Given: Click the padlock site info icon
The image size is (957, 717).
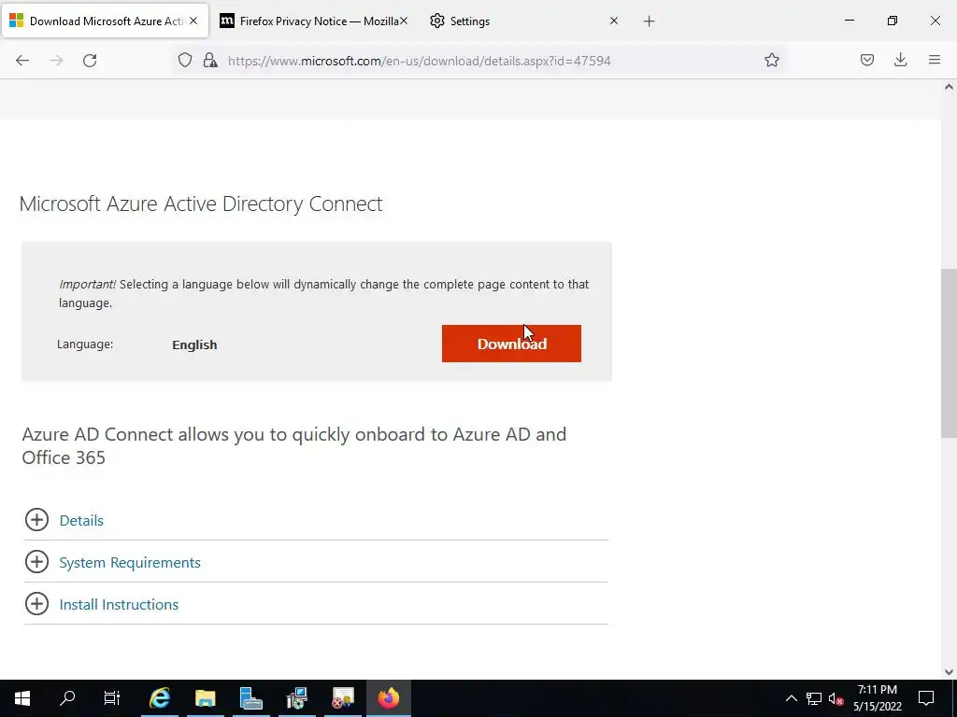Looking at the screenshot, I should (210, 60).
